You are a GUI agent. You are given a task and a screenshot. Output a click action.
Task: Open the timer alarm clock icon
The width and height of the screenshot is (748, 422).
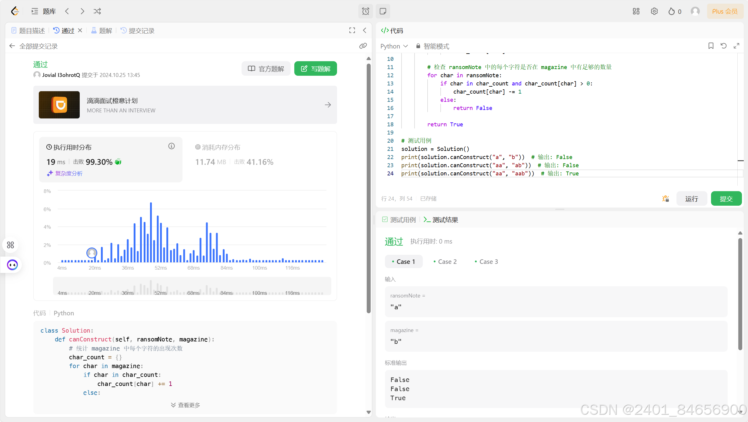click(366, 11)
